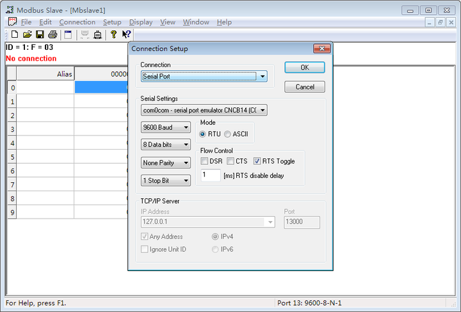Close the Connection Setup dialog with red X
This screenshot has height=312, width=461.
pyautogui.click(x=322, y=49)
